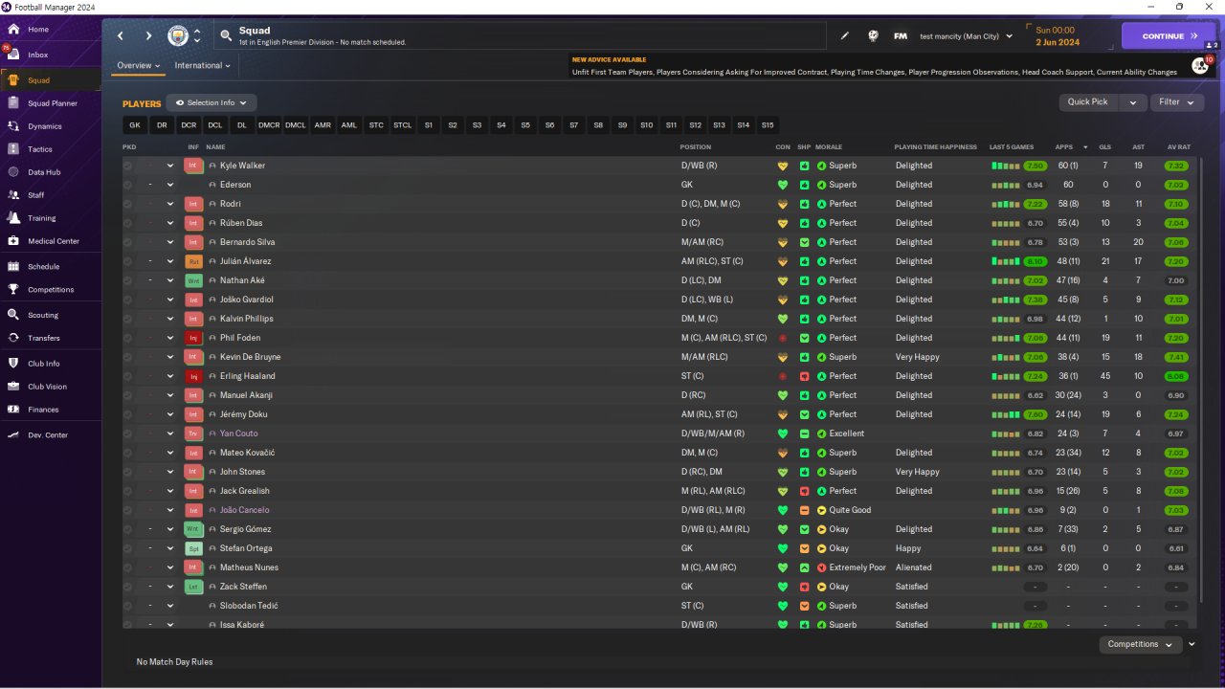Viewport: 1225px width, 689px height.
Task: Expand the position chevron for Manuel Akanji
Action: [170, 395]
